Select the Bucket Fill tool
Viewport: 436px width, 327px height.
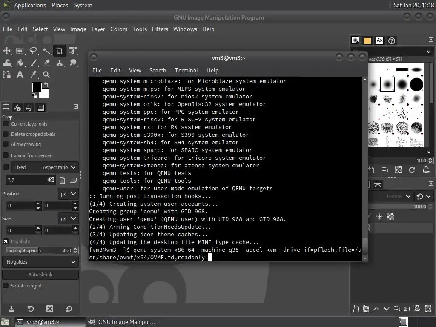coord(20,63)
